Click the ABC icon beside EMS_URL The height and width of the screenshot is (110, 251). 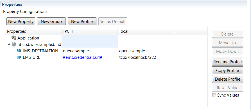pos(19,57)
